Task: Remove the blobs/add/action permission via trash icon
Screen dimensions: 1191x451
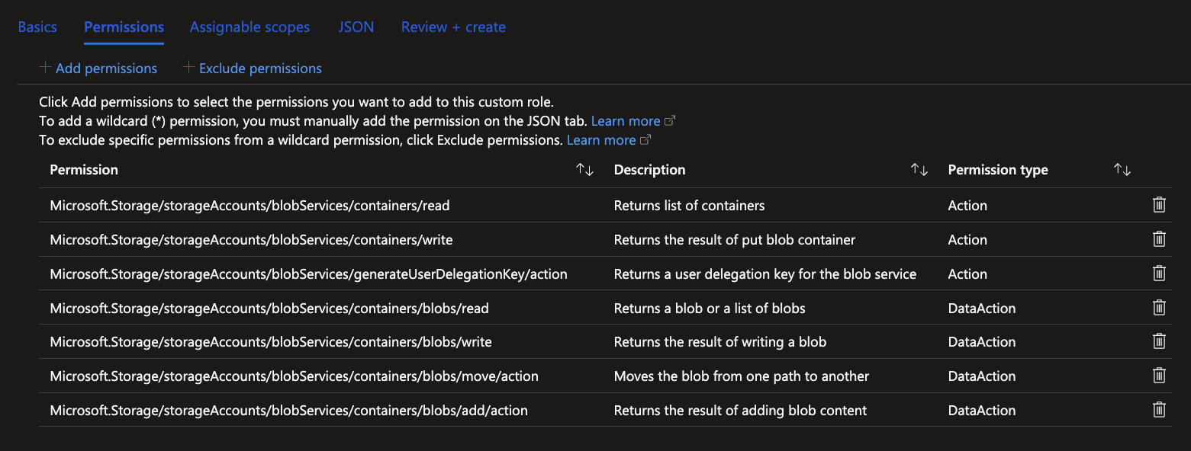Action: pyautogui.click(x=1158, y=410)
